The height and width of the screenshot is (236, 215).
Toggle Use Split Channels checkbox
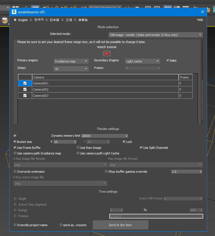click(141, 147)
